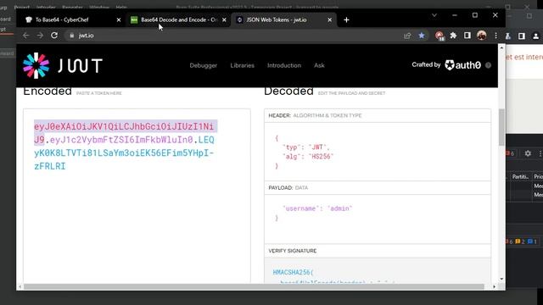
Task: Toggle the browser side panel
Action: click(467, 36)
